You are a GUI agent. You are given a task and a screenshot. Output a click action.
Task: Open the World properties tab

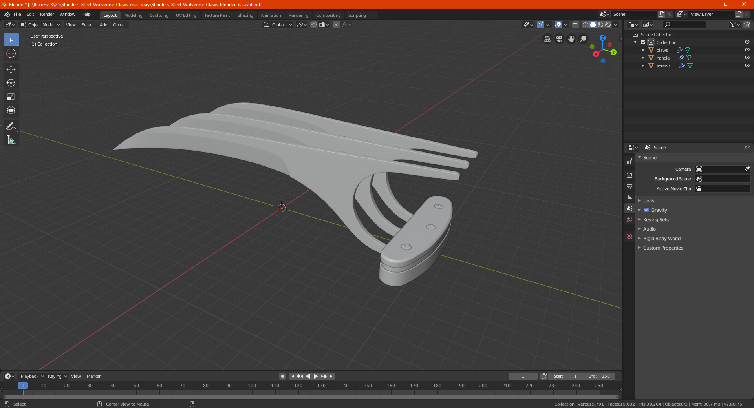tap(630, 219)
